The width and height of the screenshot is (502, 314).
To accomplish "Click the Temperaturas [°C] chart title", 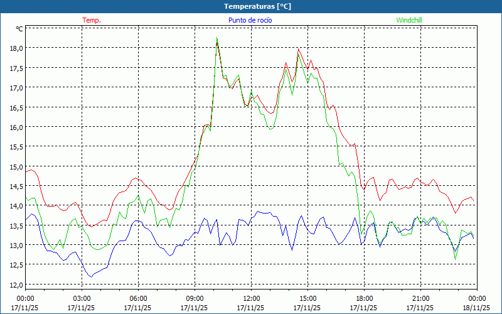I will [x=257, y=6].
